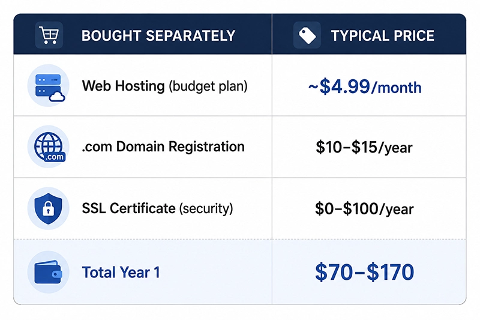Select .com Domain Registration text

(x=163, y=146)
